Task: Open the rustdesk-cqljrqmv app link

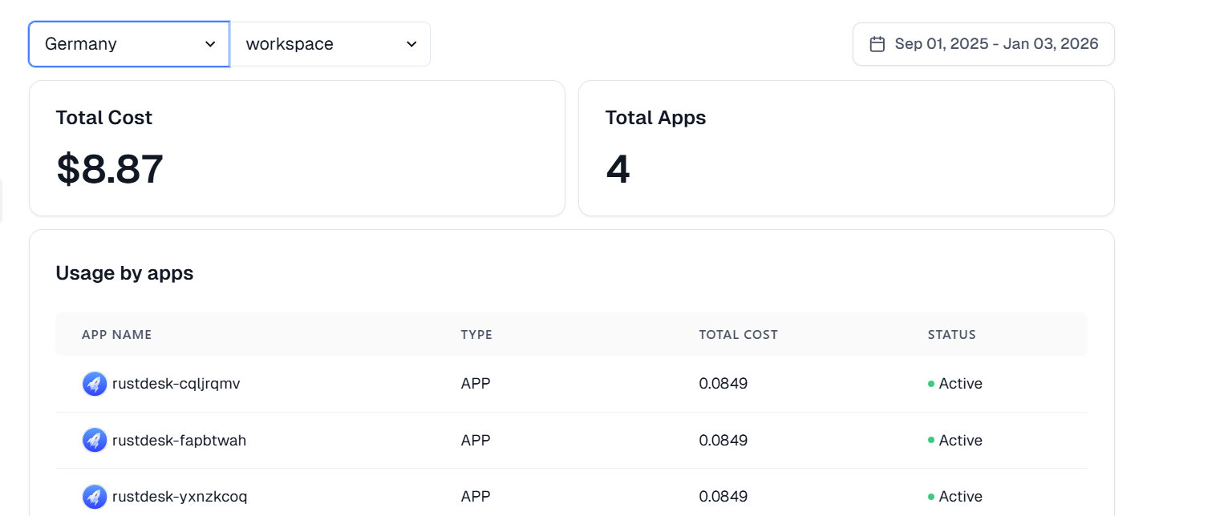Action: [176, 384]
